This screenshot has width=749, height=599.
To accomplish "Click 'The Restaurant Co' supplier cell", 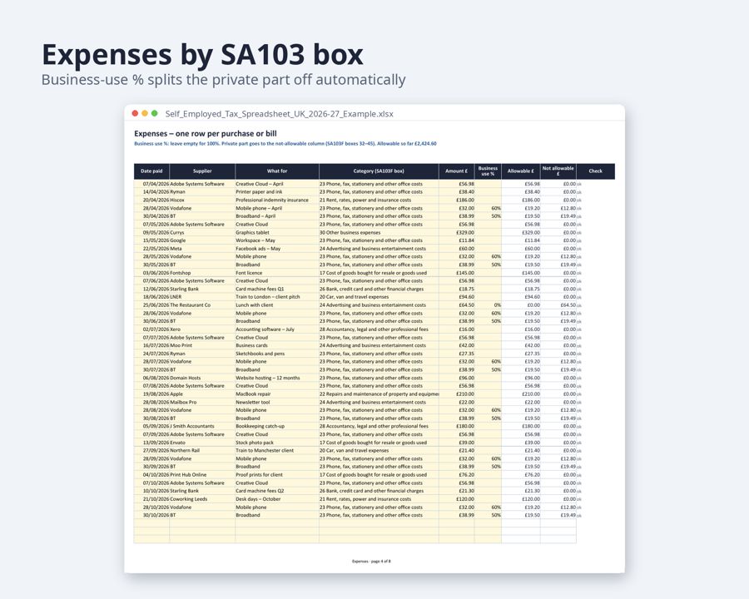I will point(202,305).
